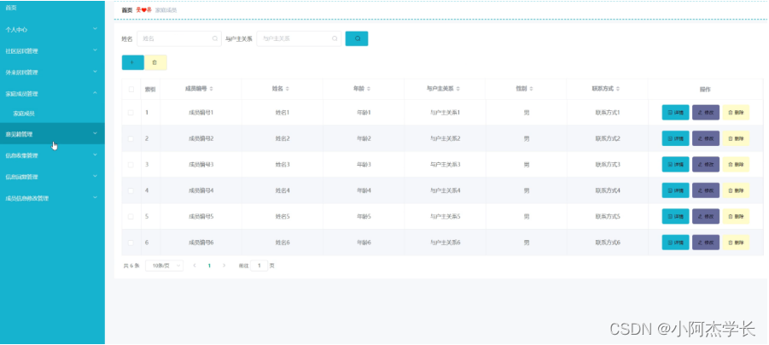
Task: Select the checkbox for row 姓名6
Action: 131,243
